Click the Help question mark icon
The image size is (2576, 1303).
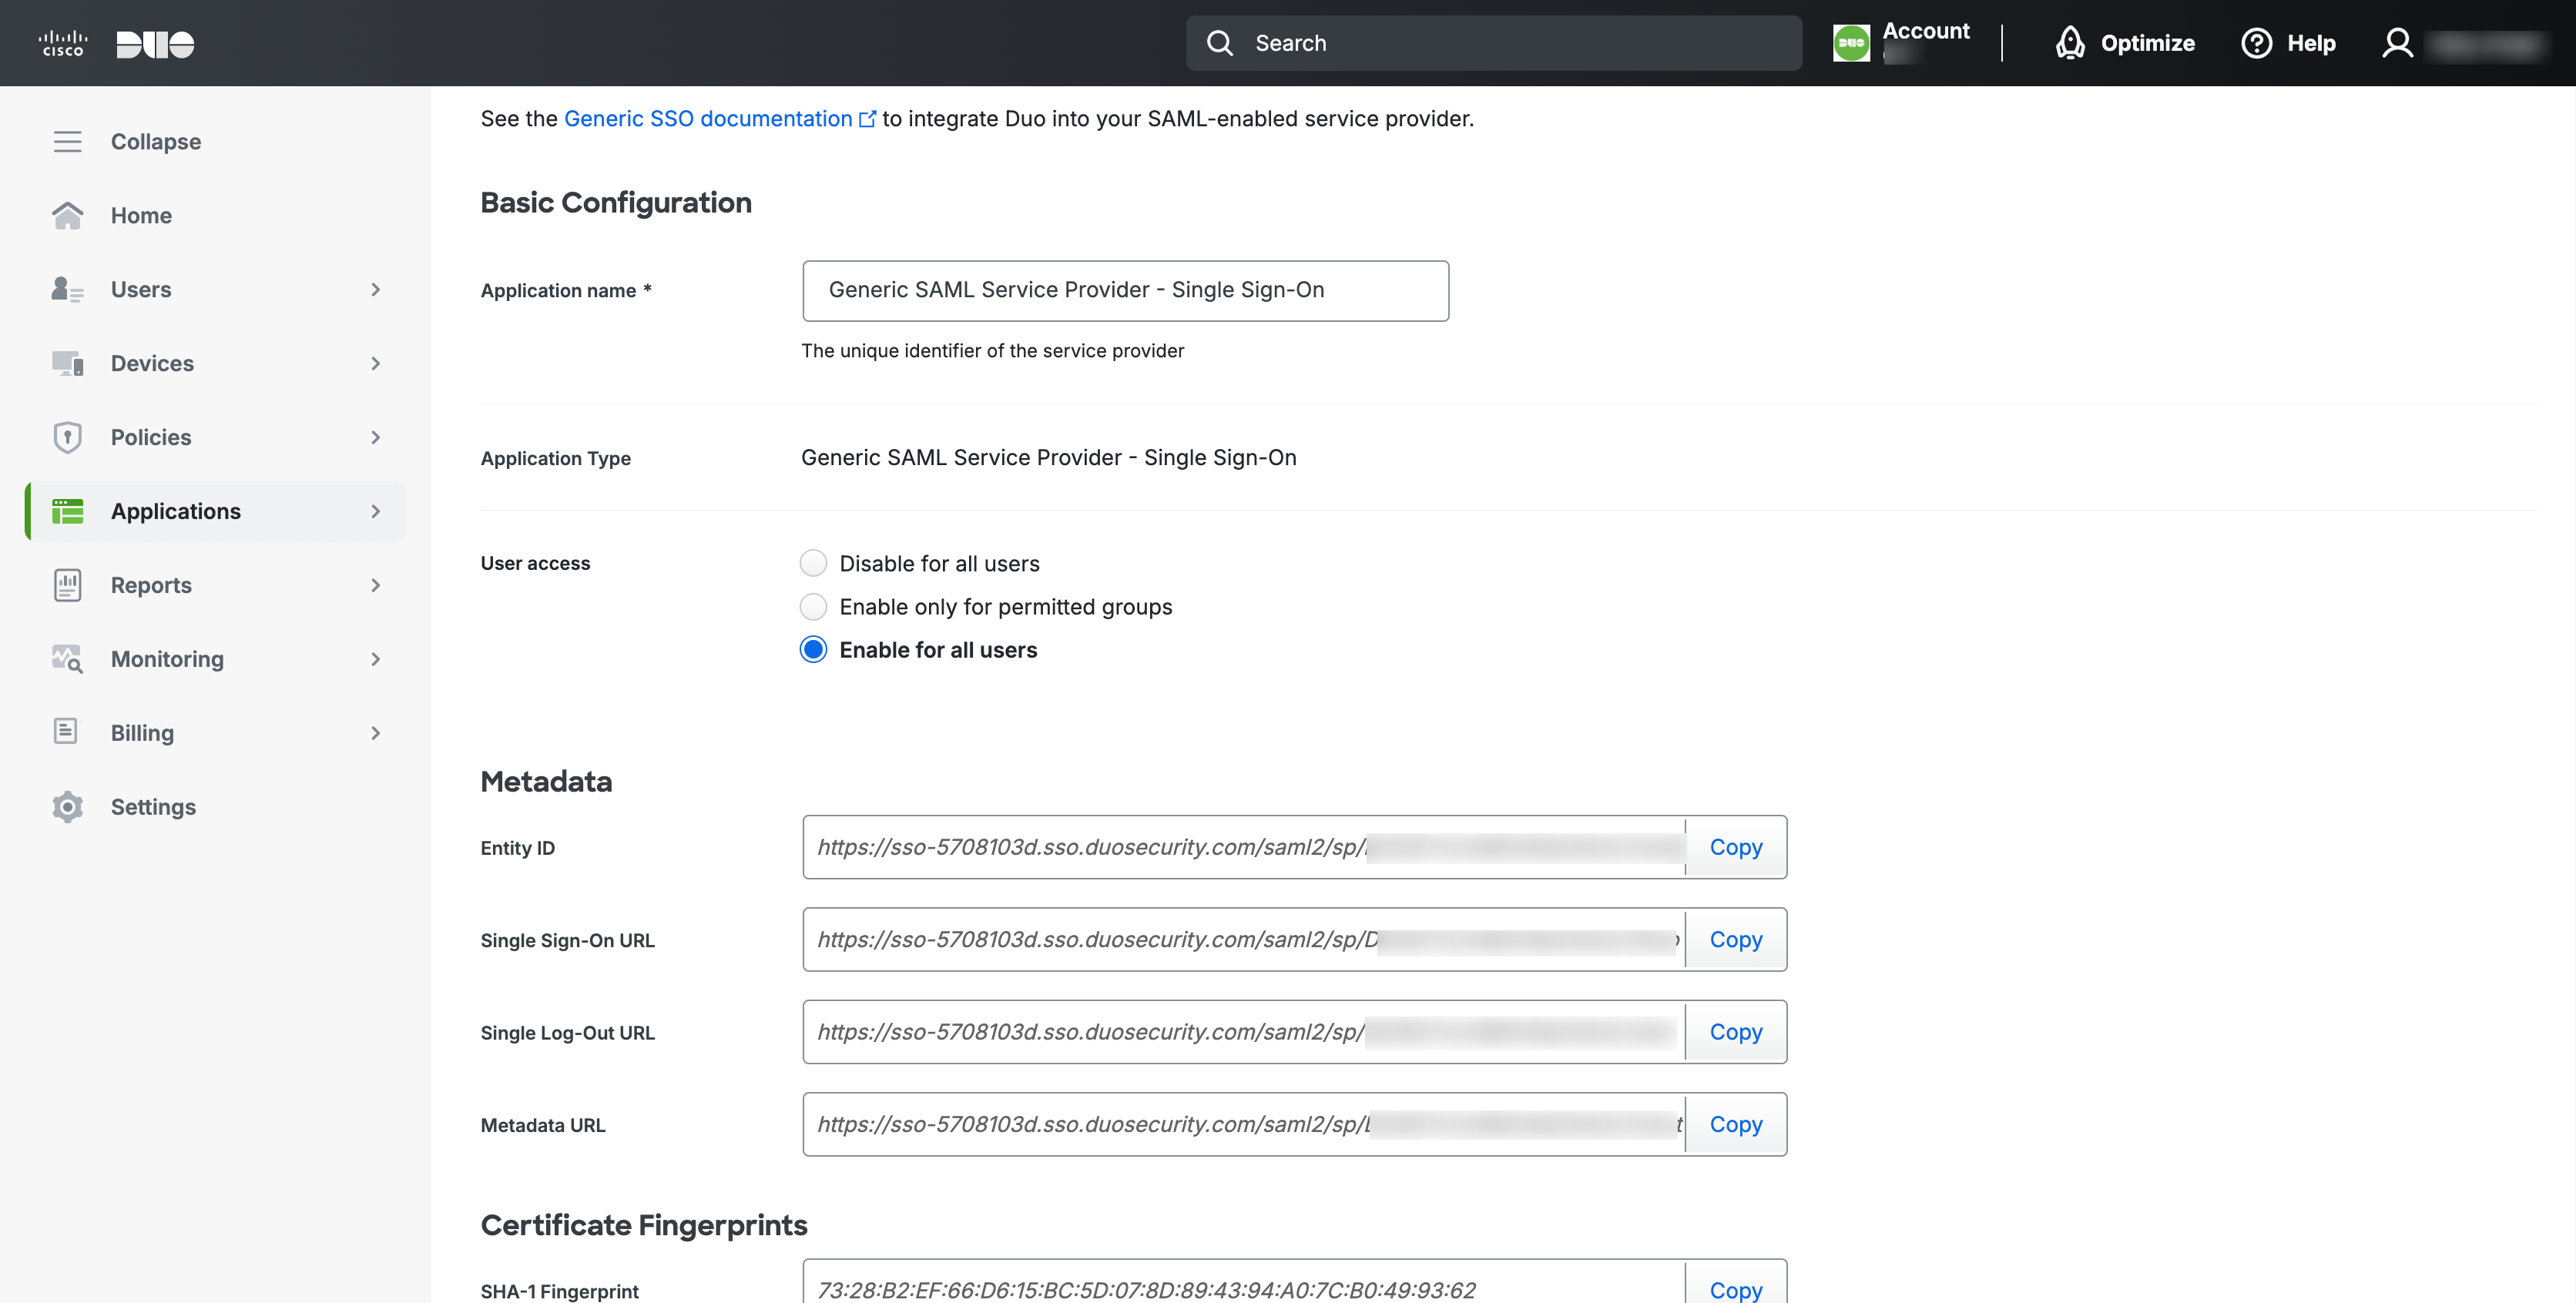pyautogui.click(x=2256, y=43)
